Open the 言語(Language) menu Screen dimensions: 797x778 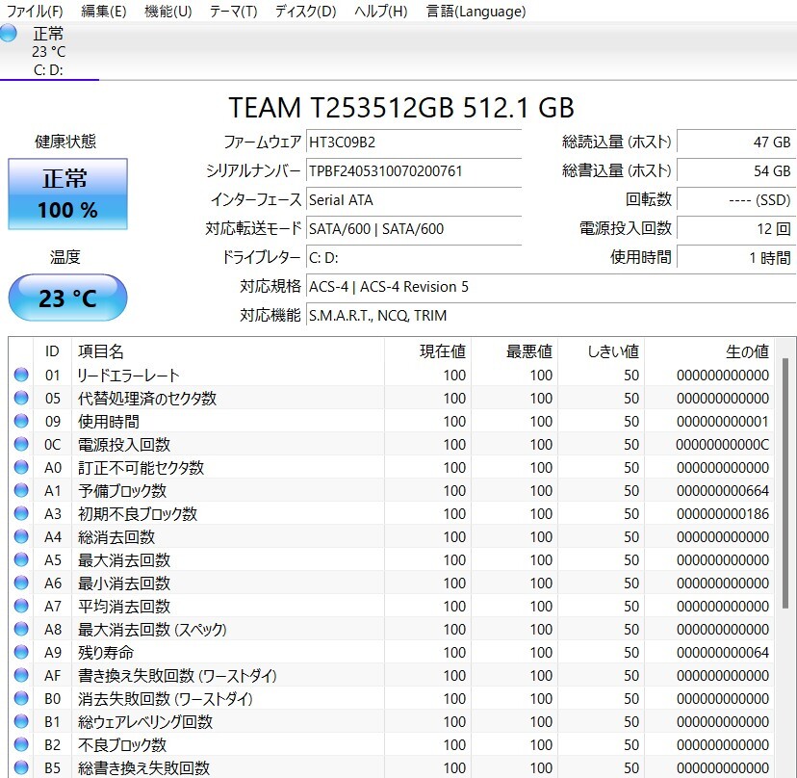tap(476, 12)
